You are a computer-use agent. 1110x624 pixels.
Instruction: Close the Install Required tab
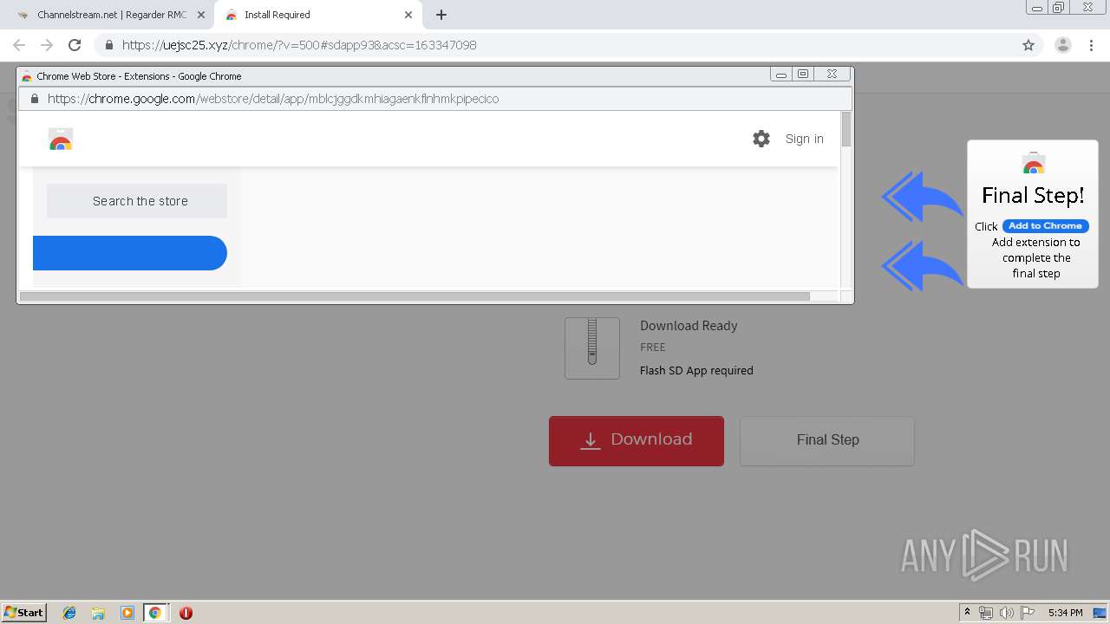point(408,15)
